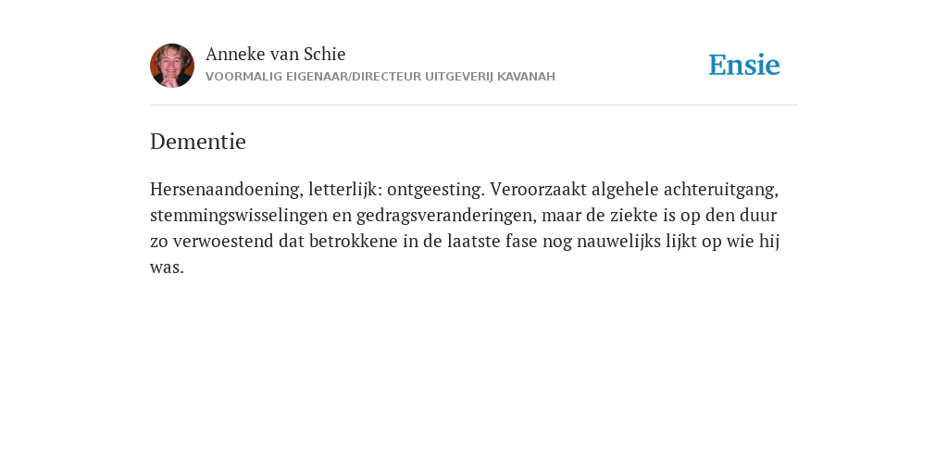Select the 'Dementie' heading
Image resolution: width=948 pixels, height=474 pixels.
(198, 142)
